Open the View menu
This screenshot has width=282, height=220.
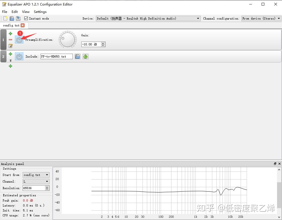[25, 12]
